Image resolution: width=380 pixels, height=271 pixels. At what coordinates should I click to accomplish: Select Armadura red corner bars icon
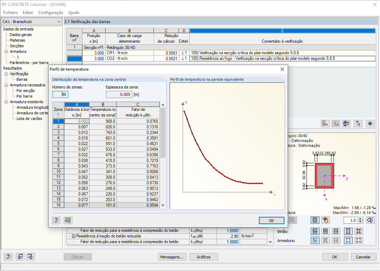point(348,240)
